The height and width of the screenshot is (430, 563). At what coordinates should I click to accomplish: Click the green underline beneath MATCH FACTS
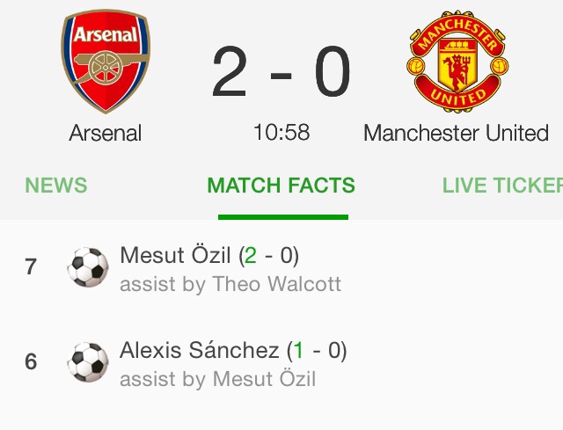(x=282, y=216)
